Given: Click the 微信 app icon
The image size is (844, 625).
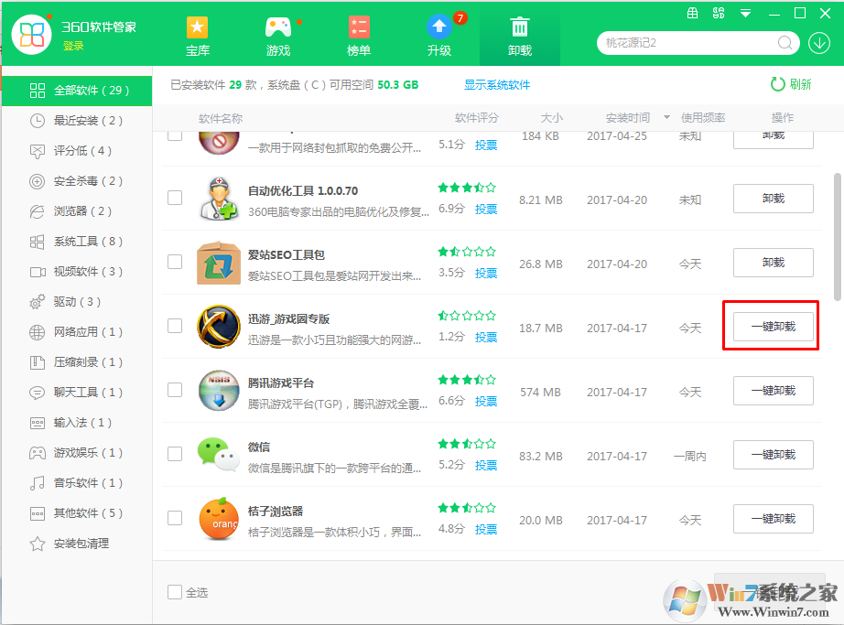Looking at the screenshot, I should tap(219, 455).
